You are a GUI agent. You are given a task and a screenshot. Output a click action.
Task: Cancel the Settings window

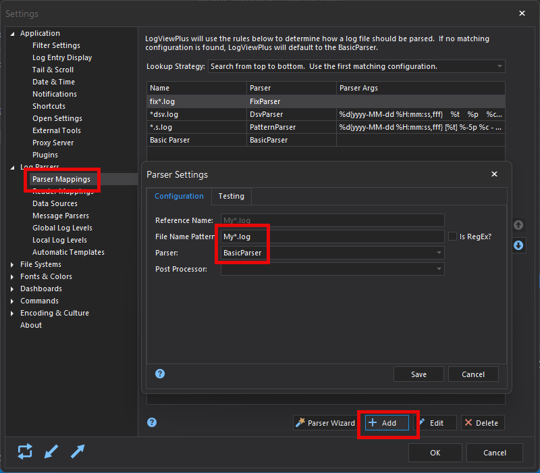coord(495,453)
